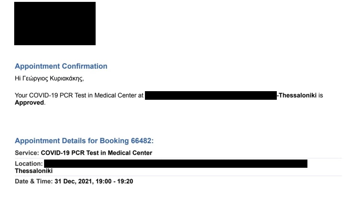Click the bold "Approved" status word
The height and width of the screenshot is (204, 353).
(29, 102)
